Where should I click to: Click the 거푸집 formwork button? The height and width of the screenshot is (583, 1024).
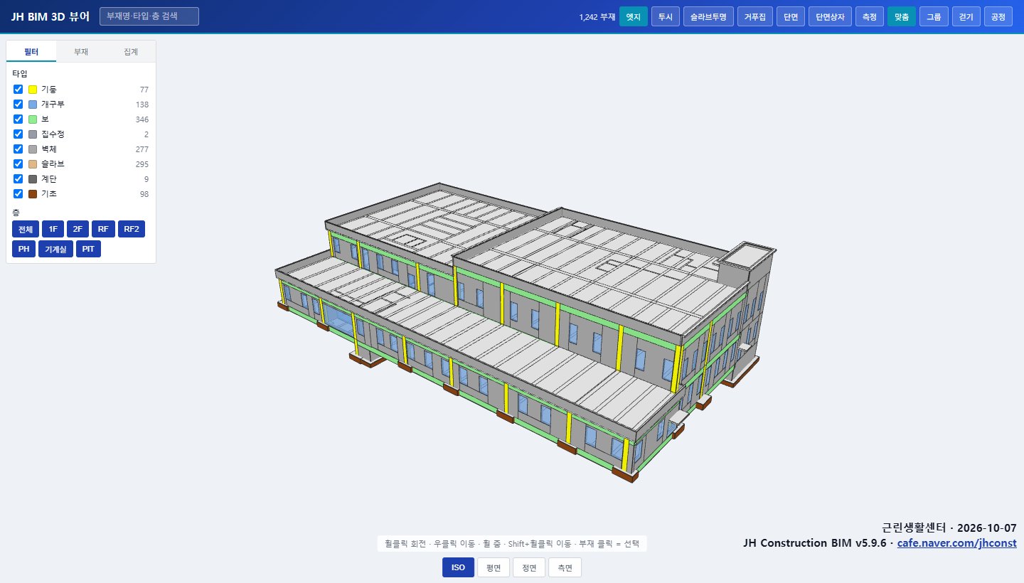(x=754, y=16)
